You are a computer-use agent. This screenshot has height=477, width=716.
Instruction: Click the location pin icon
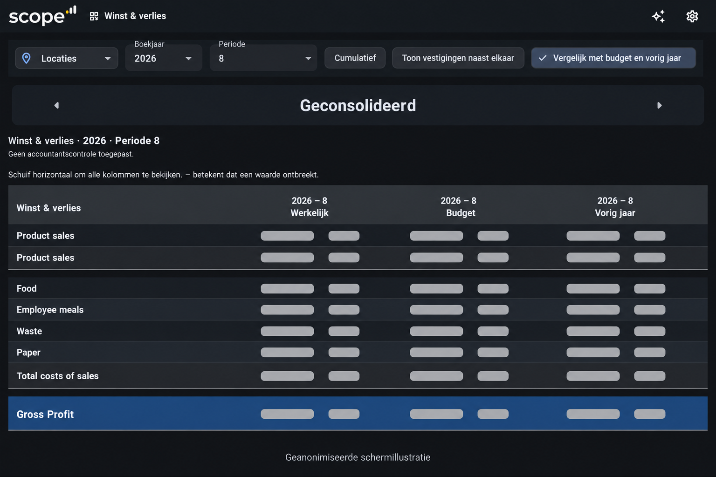tap(27, 58)
